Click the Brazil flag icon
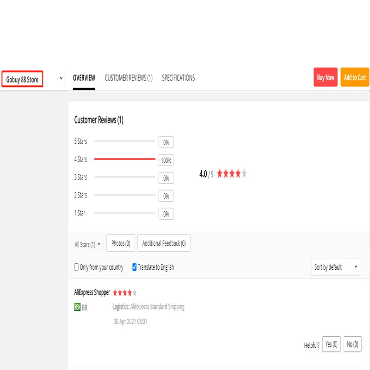Image resolution: width=370 pixels, height=370 pixels. 77,307
